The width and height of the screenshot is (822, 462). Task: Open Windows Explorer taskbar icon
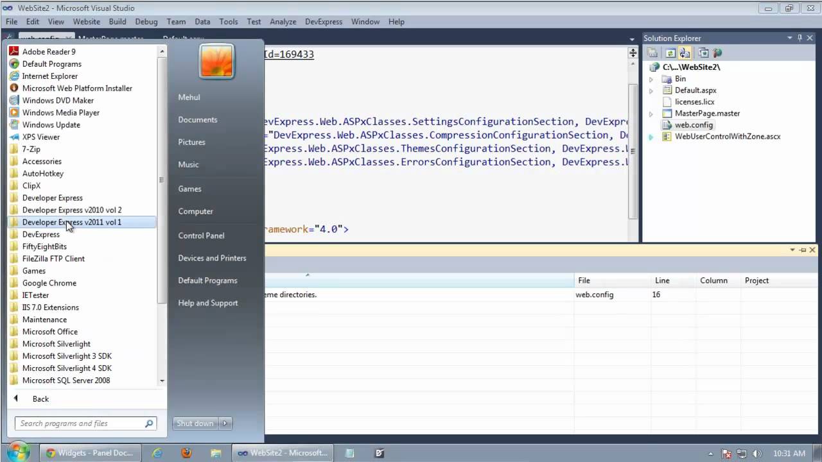tap(215, 453)
